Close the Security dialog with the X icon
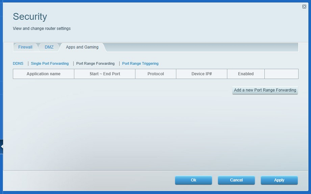 click(304, 7)
